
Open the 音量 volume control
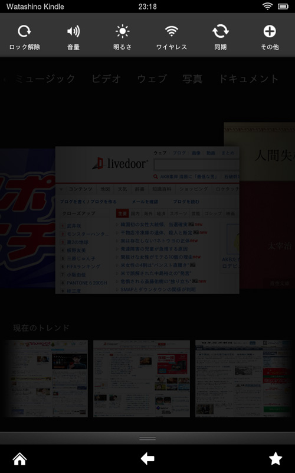(73, 31)
